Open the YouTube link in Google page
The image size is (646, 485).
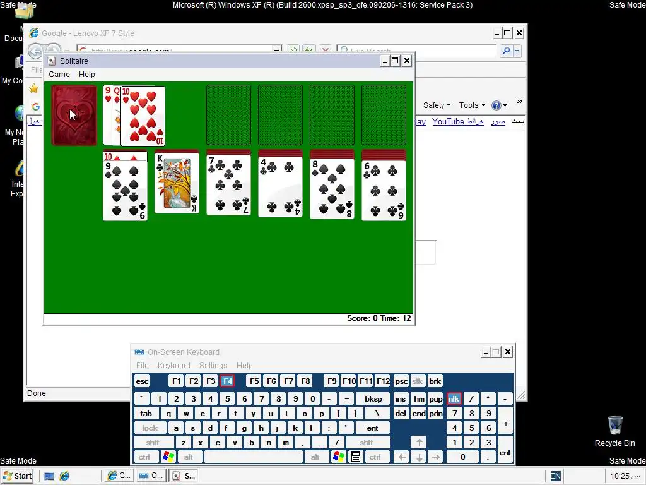pyautogui.click(x=449, y=122)
